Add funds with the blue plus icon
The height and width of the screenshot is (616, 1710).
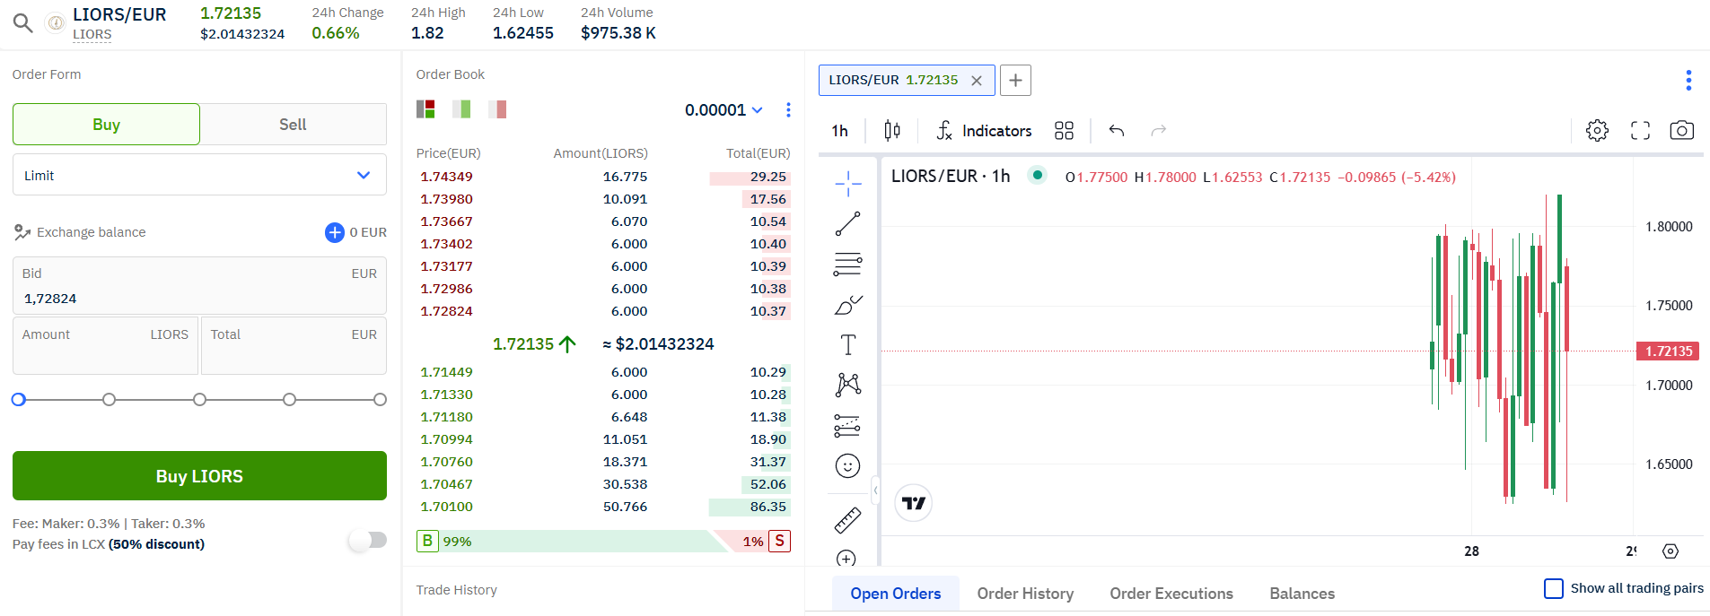(334, 232)
